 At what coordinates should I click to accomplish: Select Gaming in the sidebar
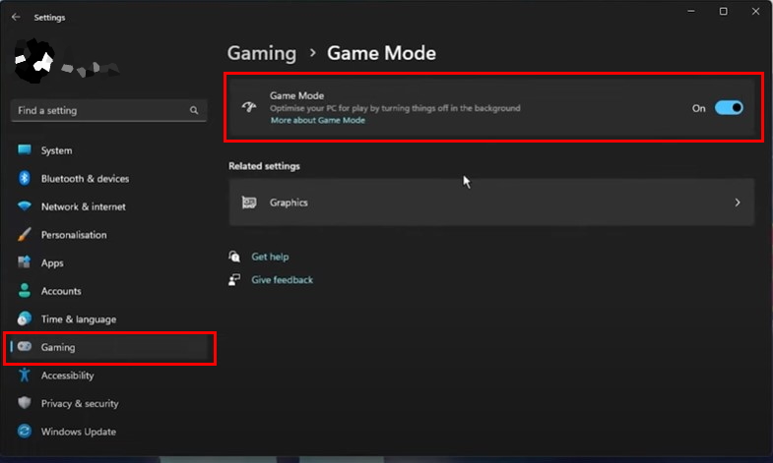click(108, 347)
